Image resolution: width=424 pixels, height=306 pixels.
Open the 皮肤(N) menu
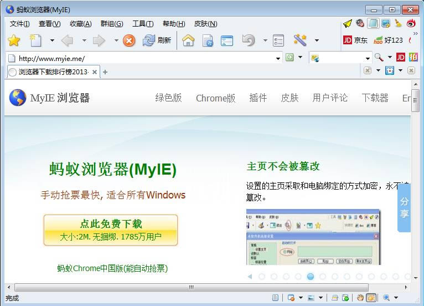coord(205,24)
